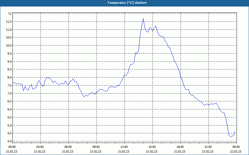The width and height of the screenshot is (249, 155).
Task: Pick the "9,5" y-axis label
Action: [x=9, y=54]
